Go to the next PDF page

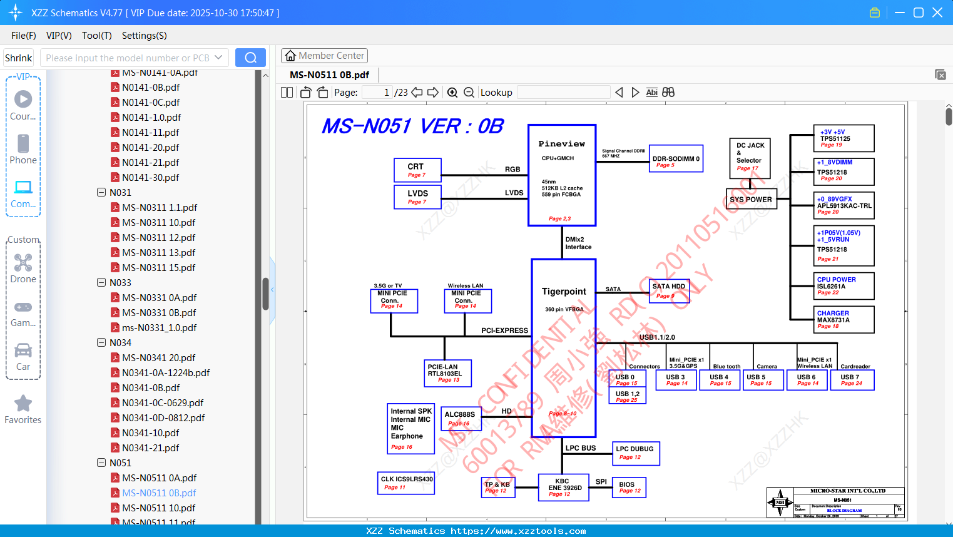[x=433, y=93]
